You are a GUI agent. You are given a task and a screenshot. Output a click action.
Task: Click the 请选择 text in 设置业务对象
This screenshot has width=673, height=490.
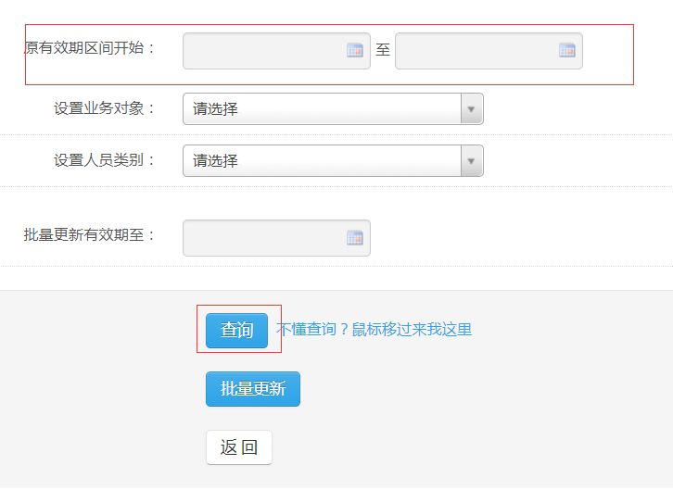tap(215, 109)
